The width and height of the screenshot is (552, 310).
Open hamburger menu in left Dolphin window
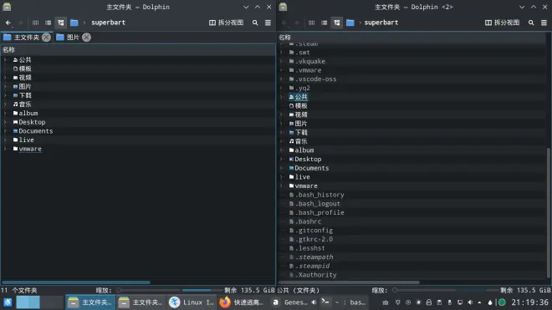tap(268, 23)
